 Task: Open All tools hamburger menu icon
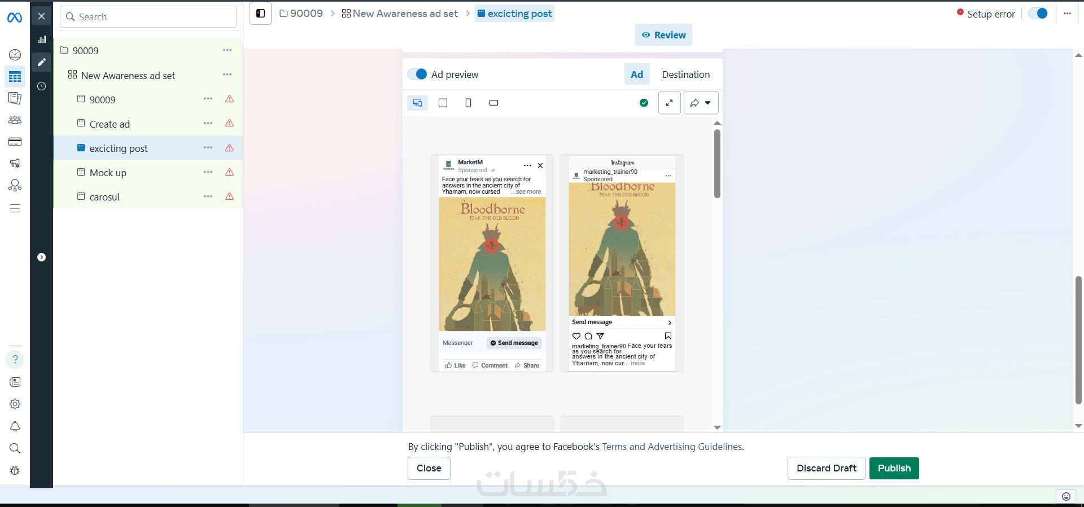pos(15,208)
